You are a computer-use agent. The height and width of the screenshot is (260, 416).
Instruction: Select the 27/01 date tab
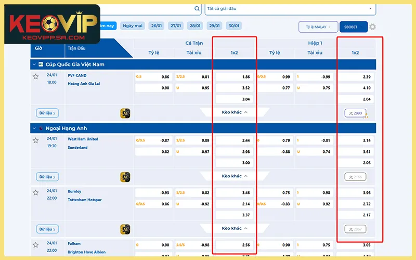(x=176, y=25)
